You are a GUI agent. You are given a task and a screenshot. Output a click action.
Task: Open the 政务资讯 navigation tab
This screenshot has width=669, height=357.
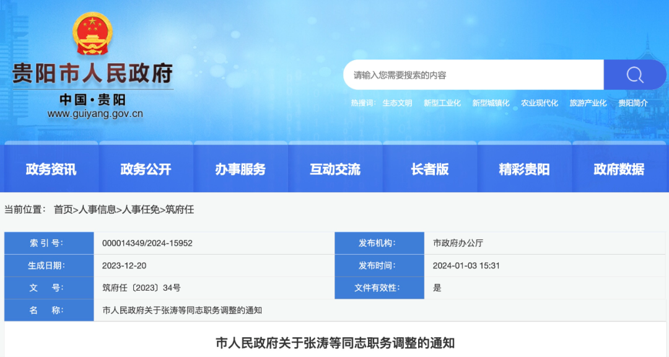[x=51, y=169]
